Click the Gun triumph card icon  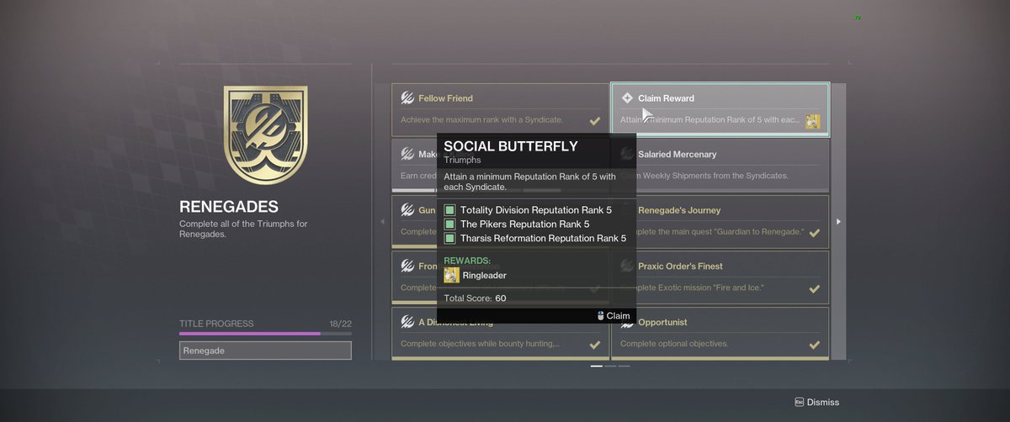[x=407, y=210]
